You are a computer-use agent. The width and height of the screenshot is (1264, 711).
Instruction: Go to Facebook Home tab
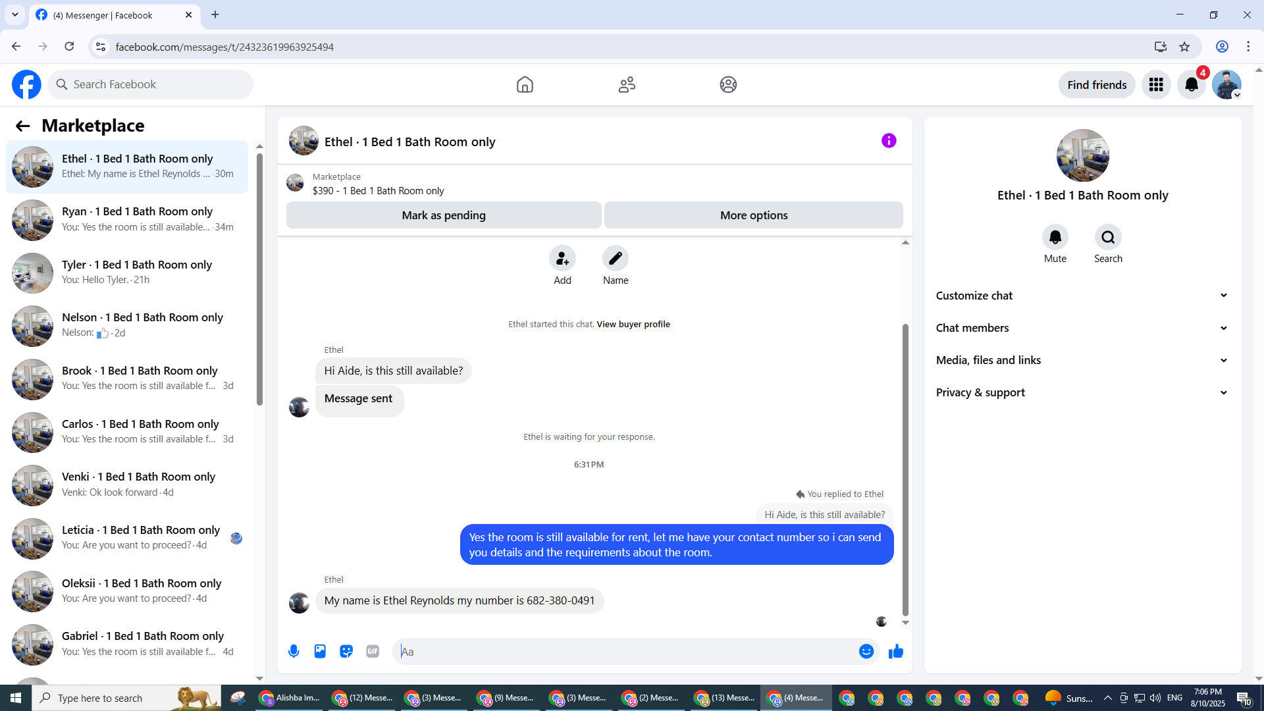[x=525, y=85]
